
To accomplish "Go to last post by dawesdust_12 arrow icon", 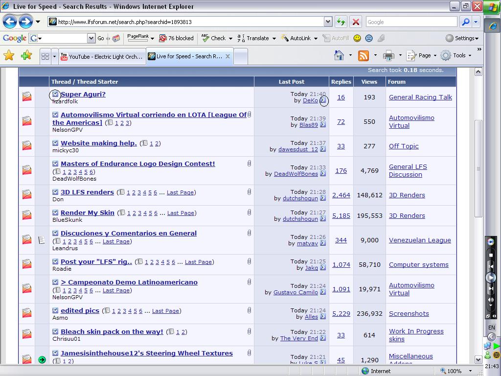I will [323, 149].
